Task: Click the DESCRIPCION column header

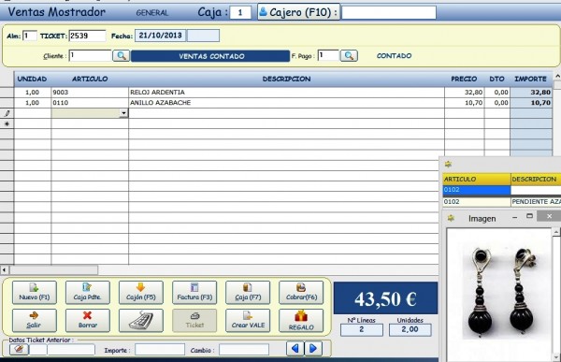Action: coord(286,79)
